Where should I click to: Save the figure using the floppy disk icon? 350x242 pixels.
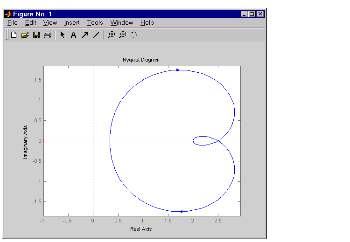tap(36, 35)
